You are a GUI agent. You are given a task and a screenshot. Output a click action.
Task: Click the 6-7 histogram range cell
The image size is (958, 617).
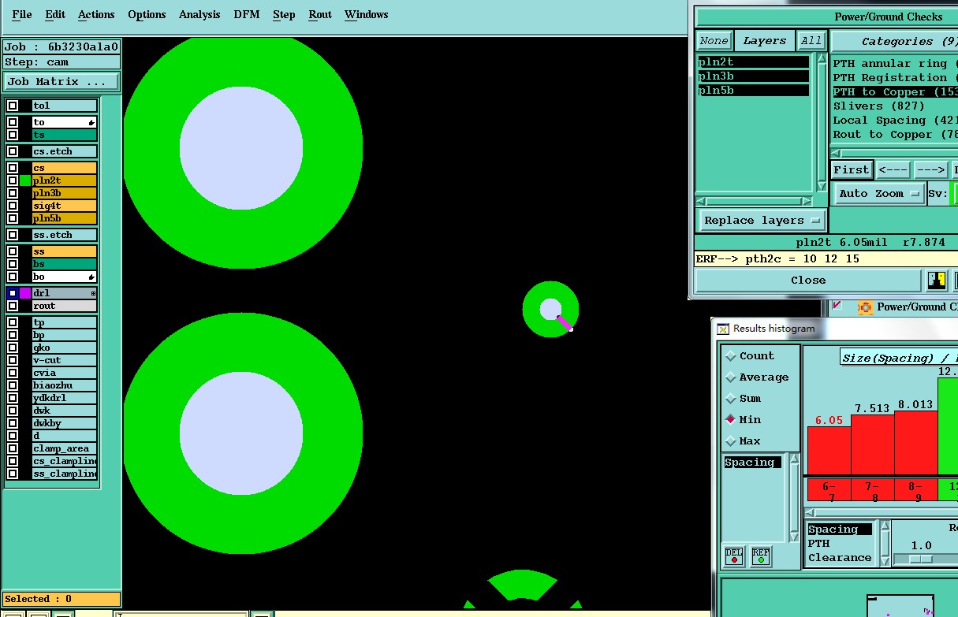click(x=829, y=492)
